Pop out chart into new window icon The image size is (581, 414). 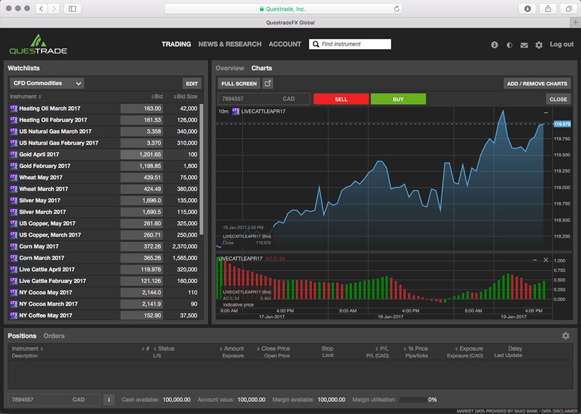[x=268, y=84]
